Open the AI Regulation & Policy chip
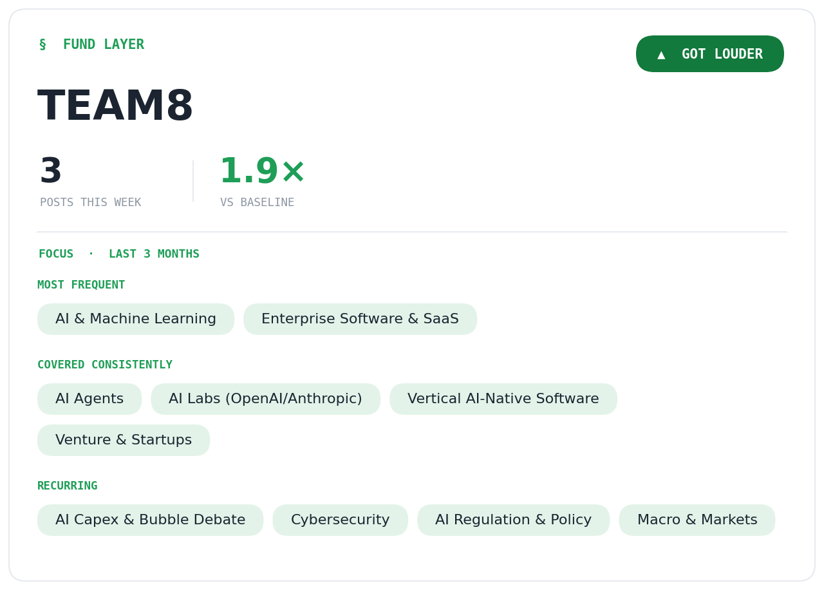Screen dimensions: 824x590 [x=514, y=520]
